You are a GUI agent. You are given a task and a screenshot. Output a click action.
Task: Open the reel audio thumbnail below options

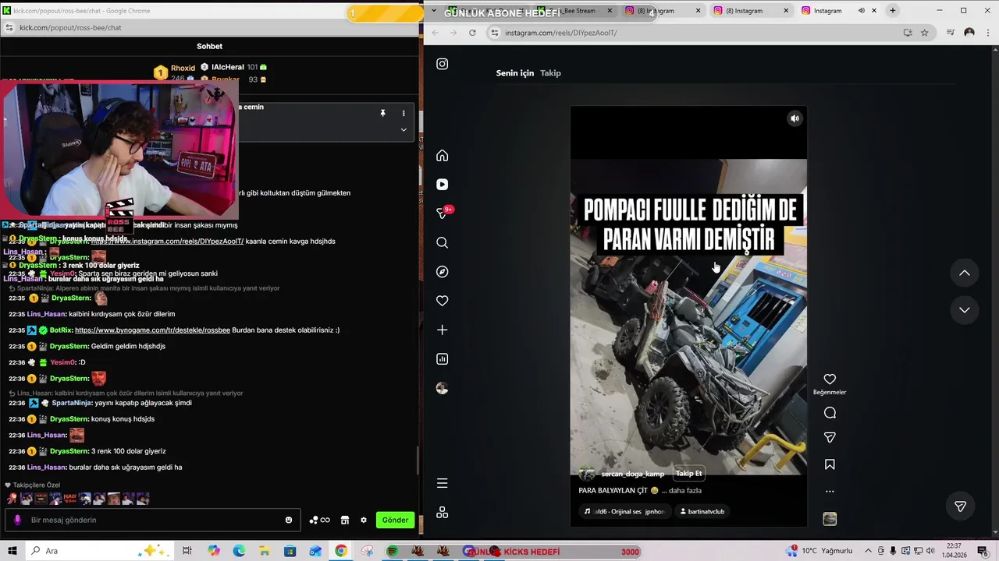pyautogui.click(x=830, y=519)
